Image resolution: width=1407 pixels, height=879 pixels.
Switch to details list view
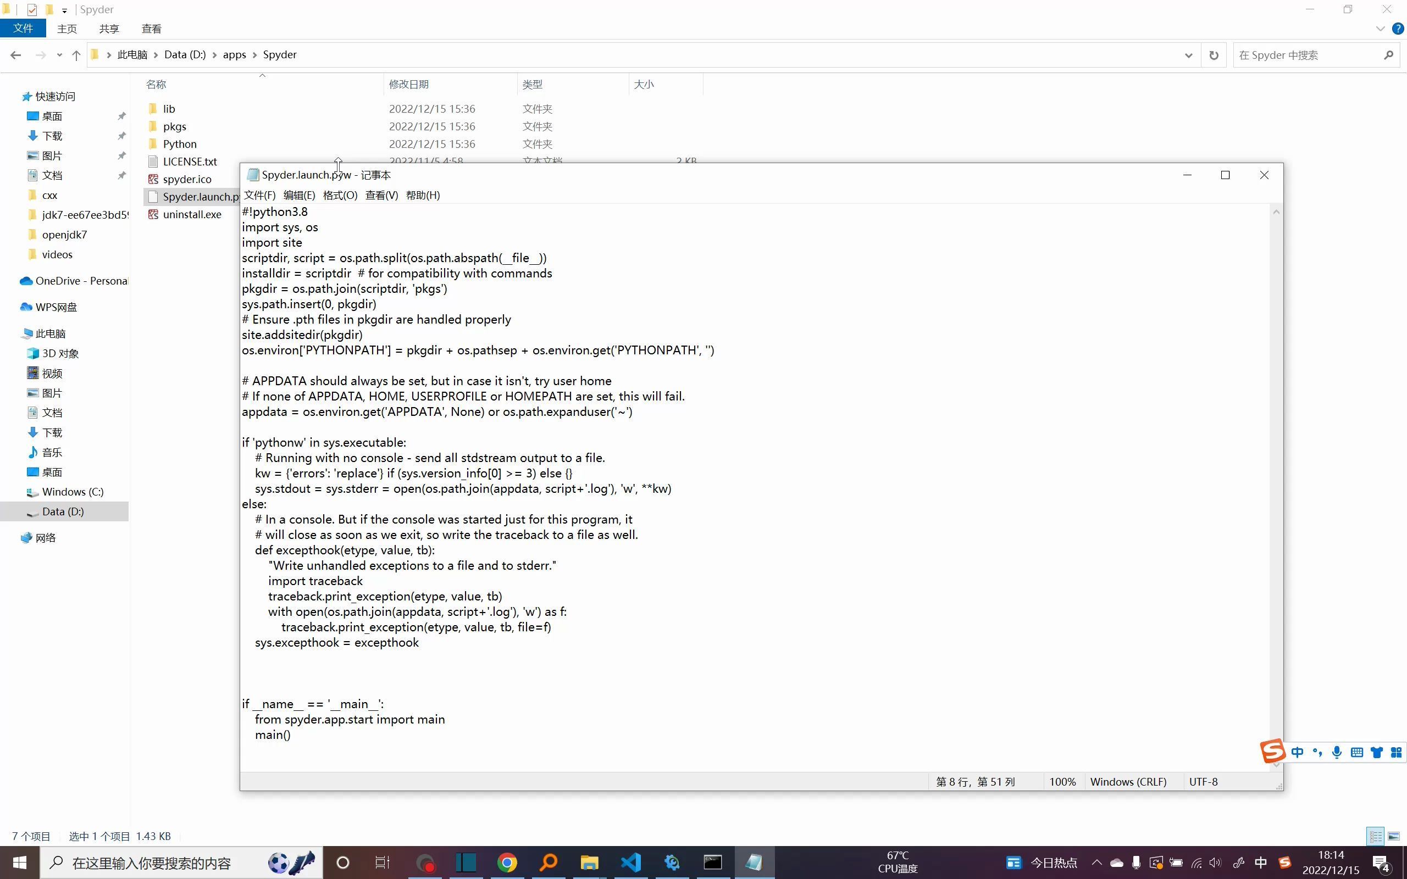(1376, 836)
